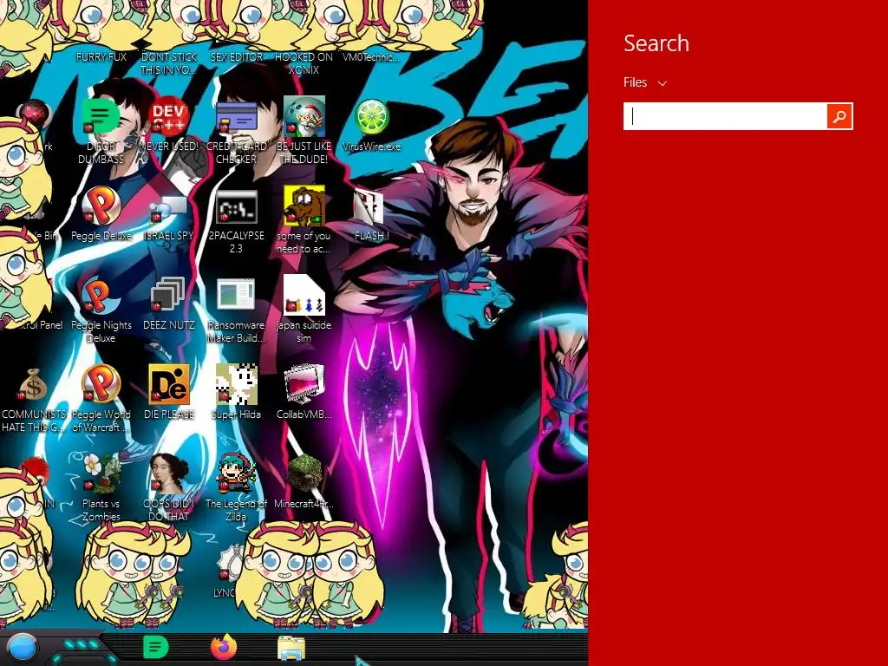Open the DEEZ NUTZ desktop icon

[168, 295]
